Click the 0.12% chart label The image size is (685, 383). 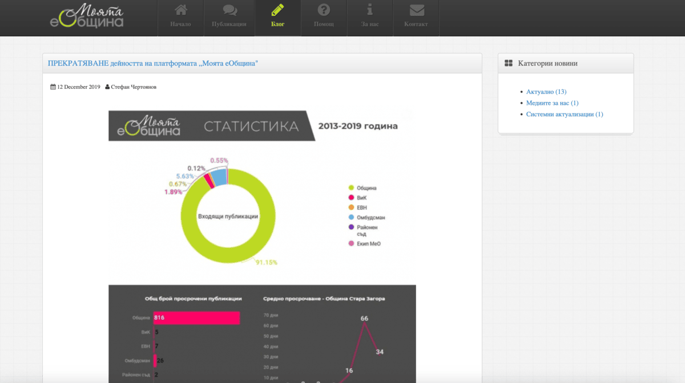click(x=196, y=168)
